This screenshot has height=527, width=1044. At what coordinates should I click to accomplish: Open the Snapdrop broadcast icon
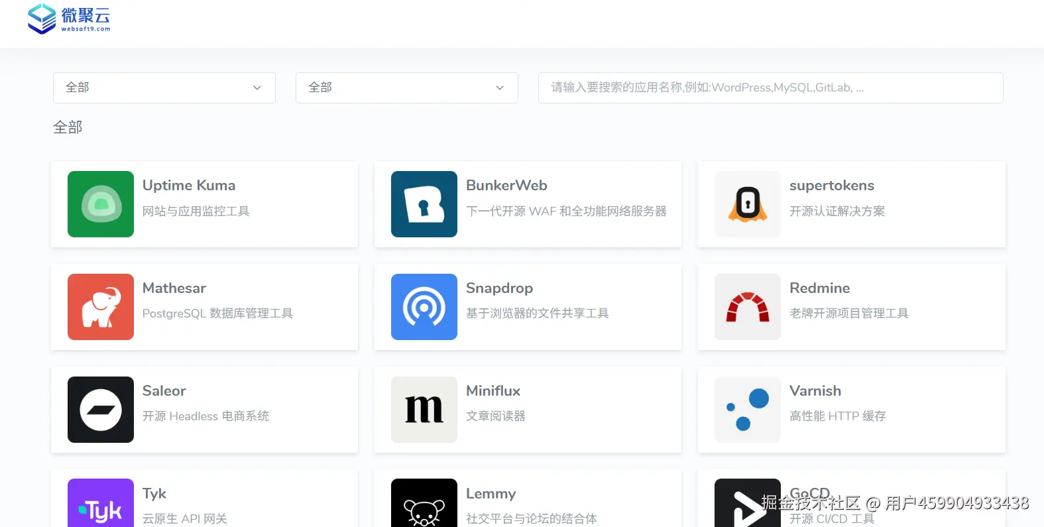pos(424,307)
